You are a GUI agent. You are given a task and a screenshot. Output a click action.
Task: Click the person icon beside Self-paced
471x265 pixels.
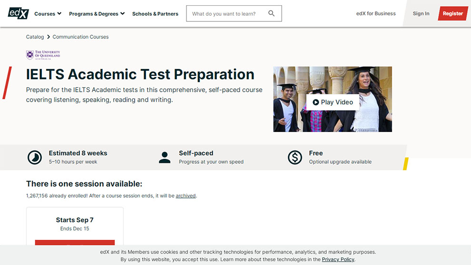coord(165,157)
